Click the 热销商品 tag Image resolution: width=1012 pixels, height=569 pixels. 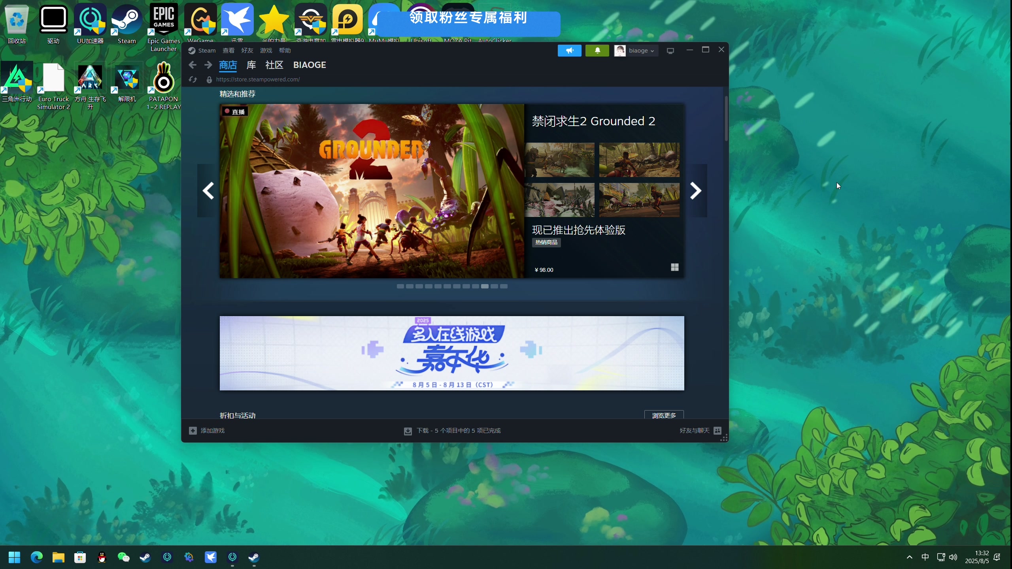546,243
